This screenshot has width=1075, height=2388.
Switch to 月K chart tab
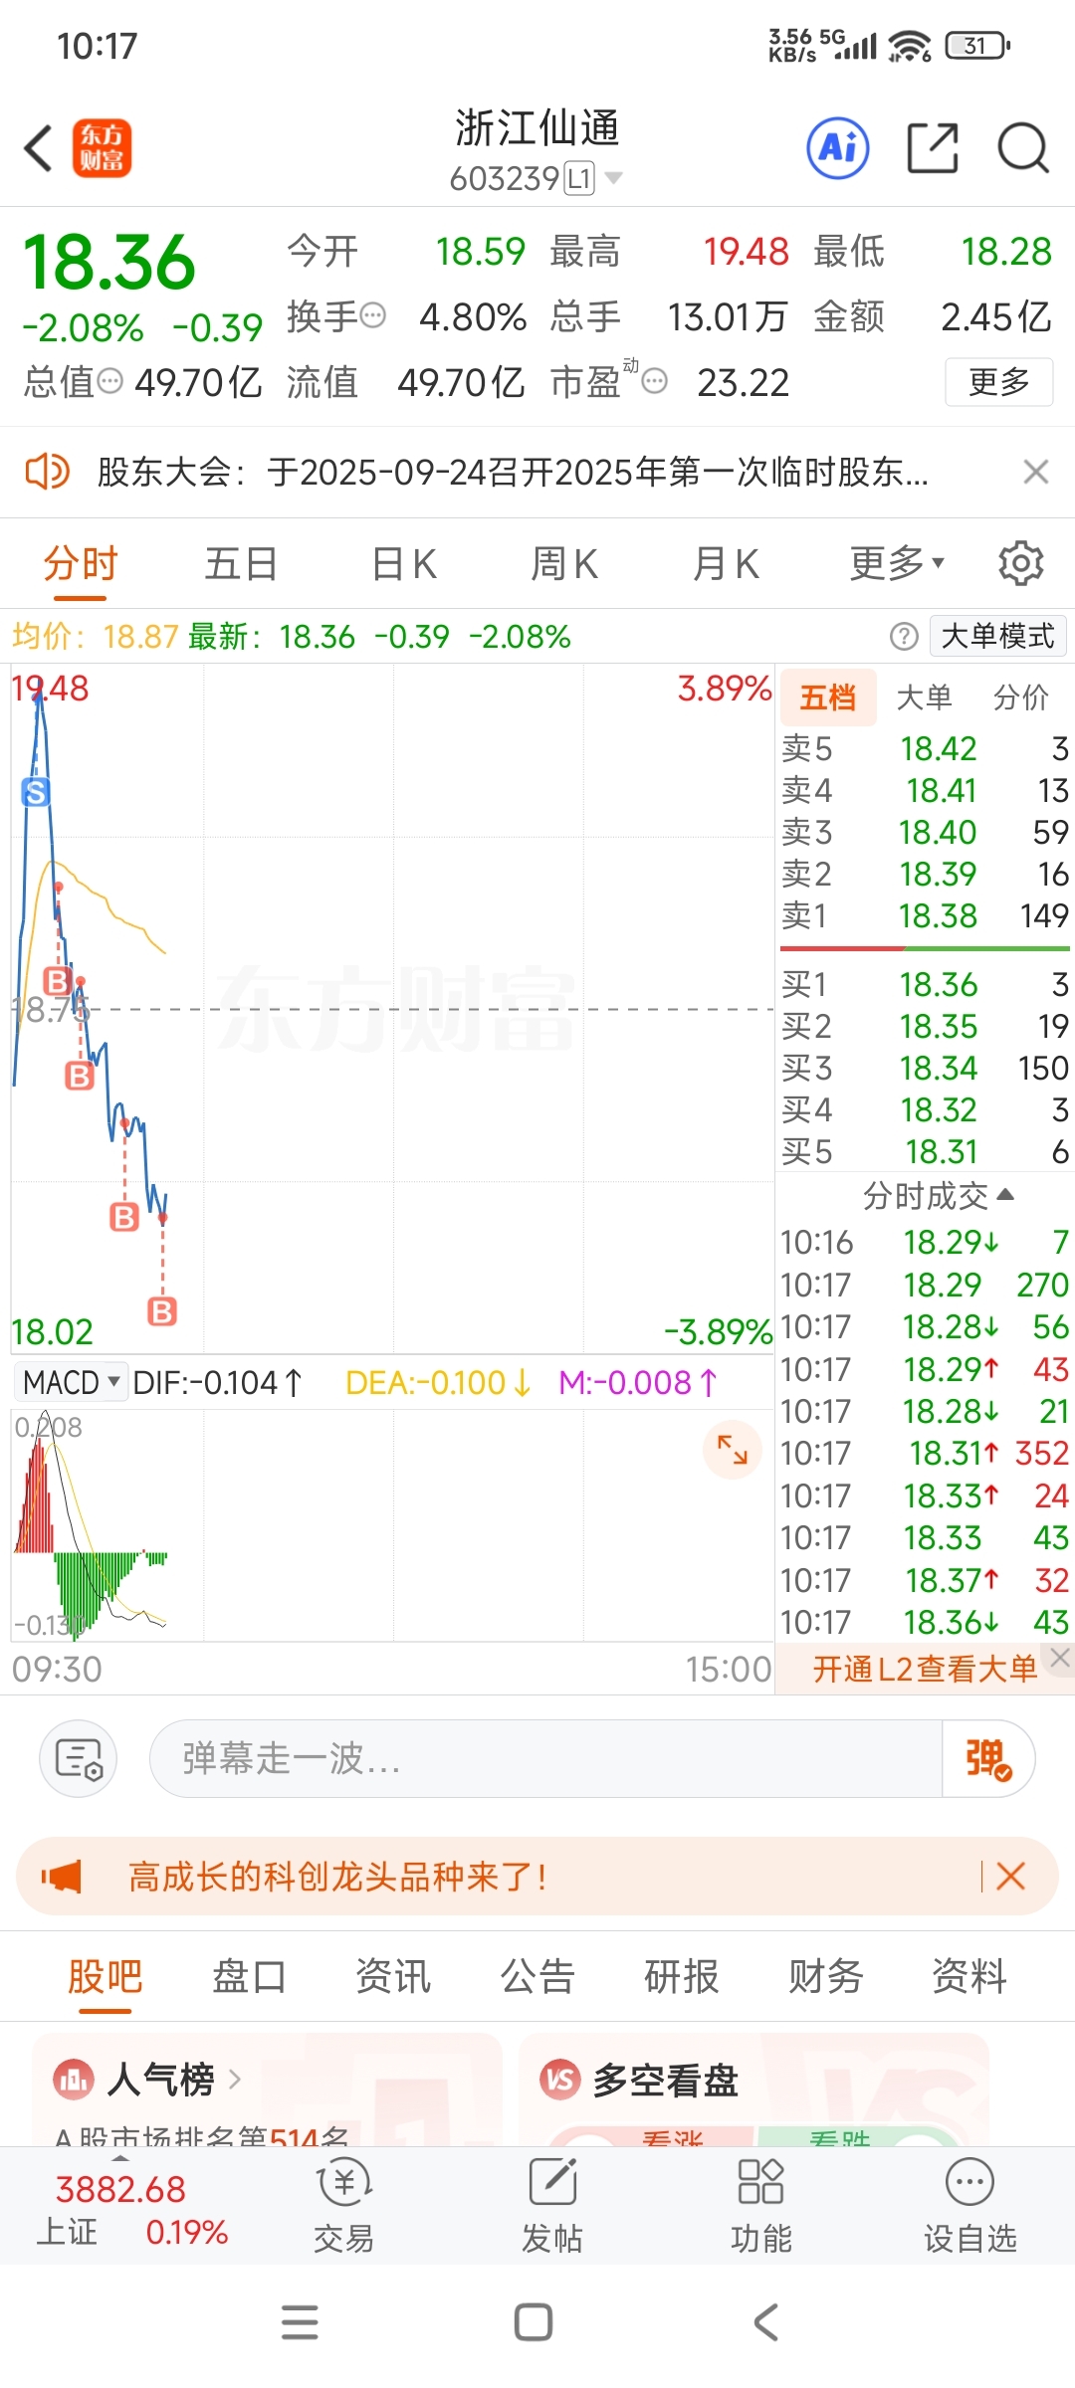click(x=726, y=564)
